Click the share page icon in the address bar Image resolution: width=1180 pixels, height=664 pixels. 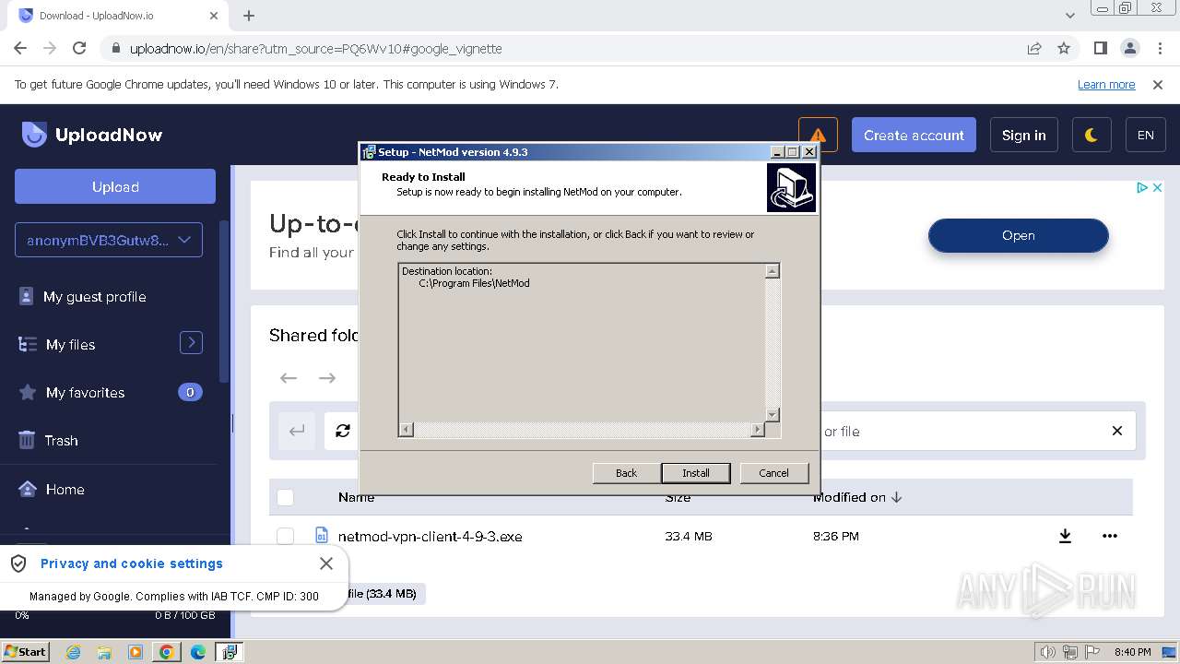(x=1034, y=48)
